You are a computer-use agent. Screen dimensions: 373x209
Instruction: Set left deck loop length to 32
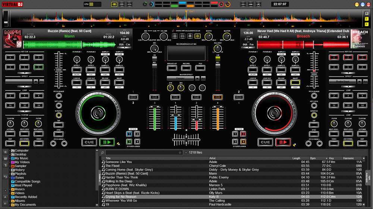(x=25, y=105)
